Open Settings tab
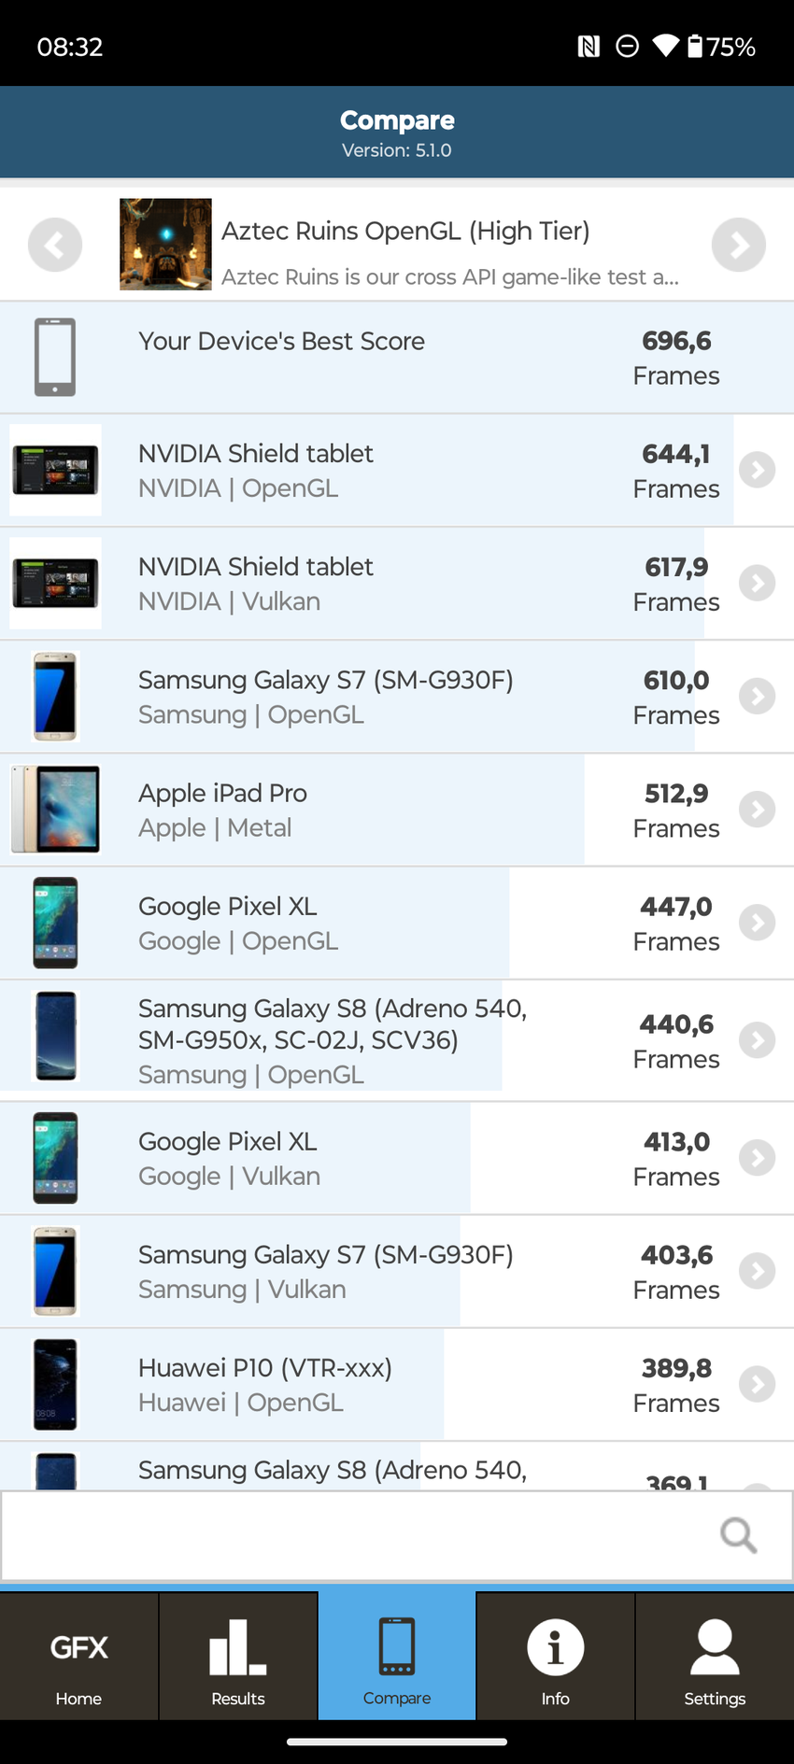Viewport: 794px width, 1764px height. [x=715, y=1656]
